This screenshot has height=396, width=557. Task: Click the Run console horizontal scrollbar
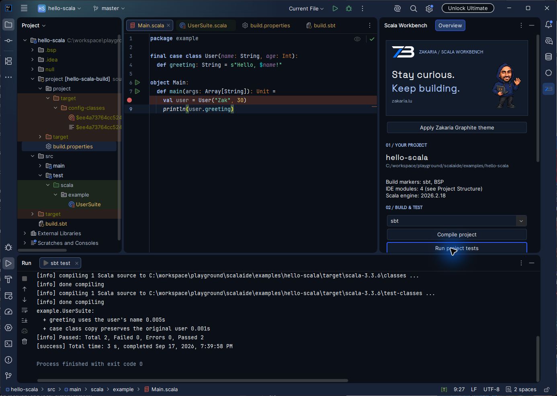pyautogui.click(x=192, y=380)
